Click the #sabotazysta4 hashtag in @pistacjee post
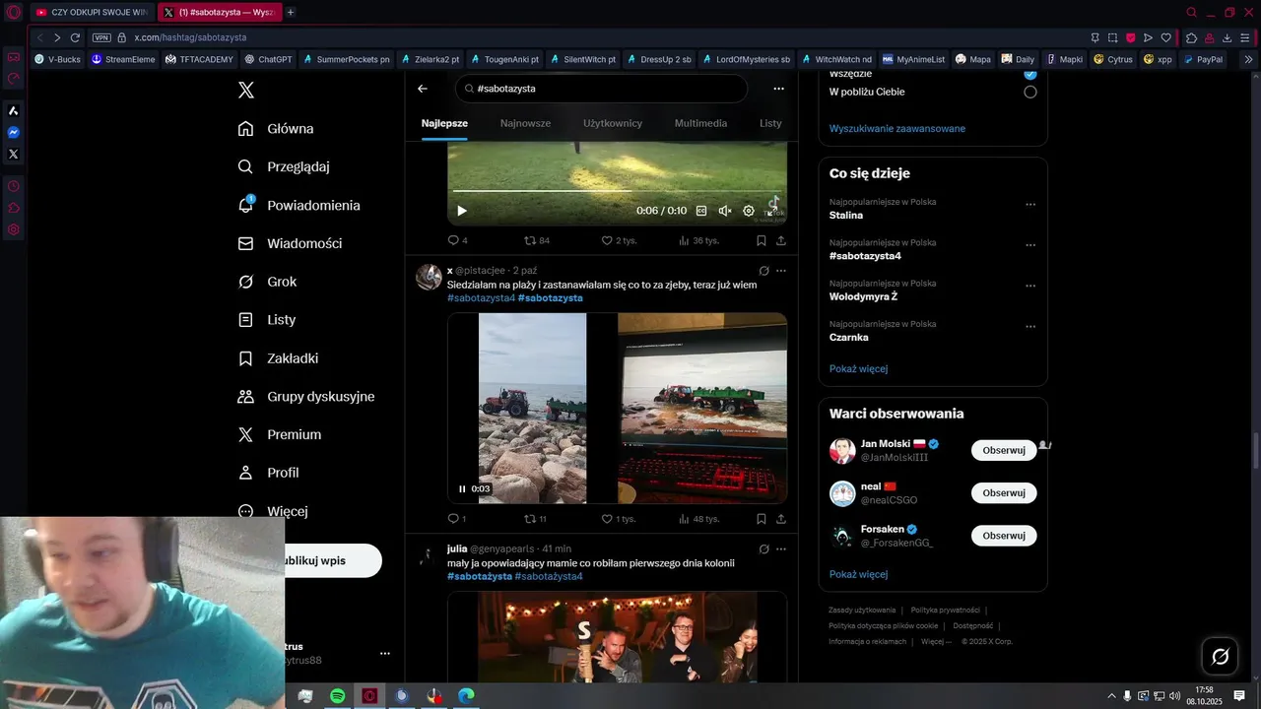The width and height of the screenshot is (1261, 709). (481, 297)
